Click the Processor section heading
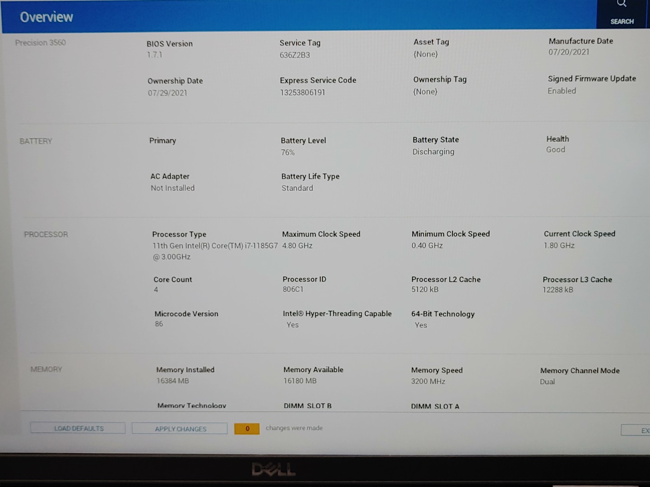The image size is (650, 487). pyautogui.click(x=46, y=234)
